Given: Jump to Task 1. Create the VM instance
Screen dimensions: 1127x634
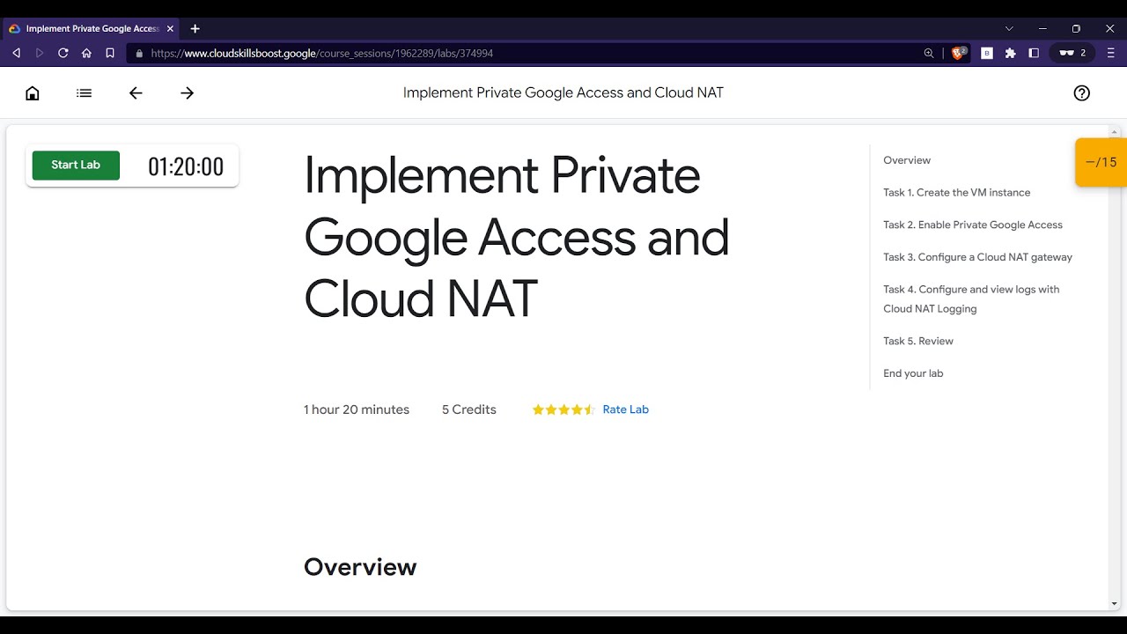Looking at the screenshot, I should click(x=956, y=192).
